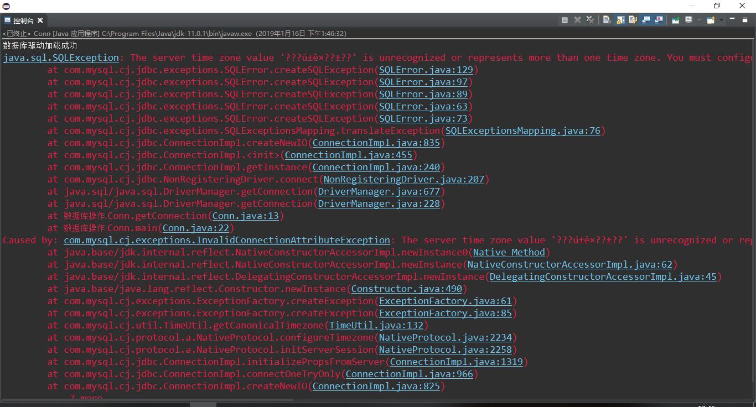Screen dimensions: 756x407
Task: Clear the console output
Action: (x=607, y=20)
